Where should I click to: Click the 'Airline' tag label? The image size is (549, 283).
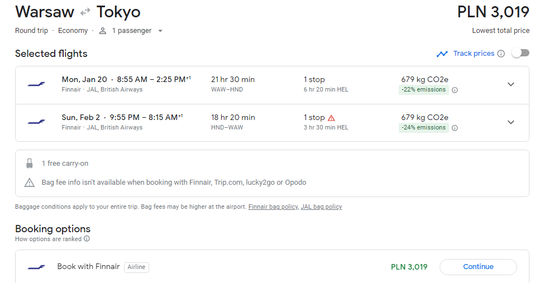click(136, 267)
